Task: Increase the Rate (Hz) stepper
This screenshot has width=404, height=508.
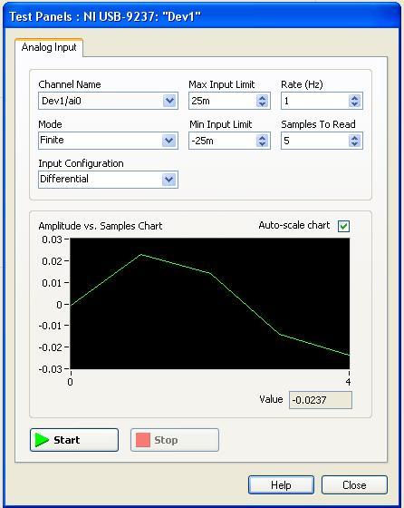Action: pos(354,98)
